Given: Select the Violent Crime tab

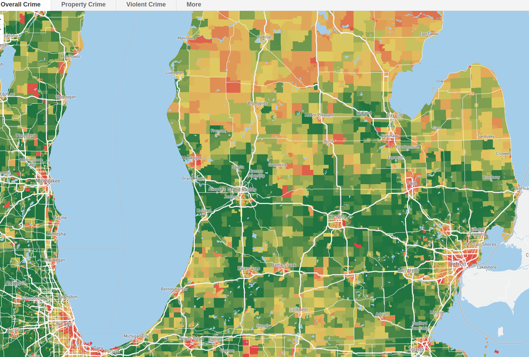Looking at the screenshot, I should 146,4.
